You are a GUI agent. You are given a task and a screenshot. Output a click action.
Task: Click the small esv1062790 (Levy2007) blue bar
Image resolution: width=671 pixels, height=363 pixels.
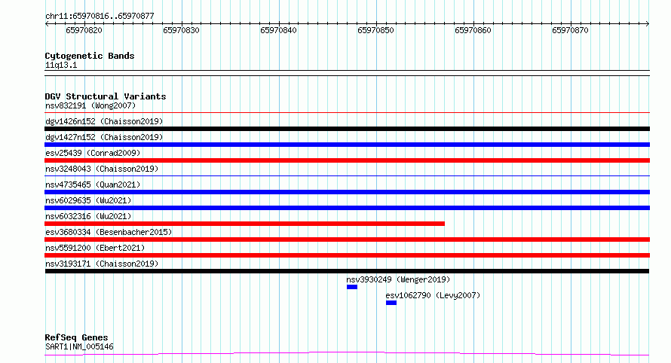[x=391, y=303]
